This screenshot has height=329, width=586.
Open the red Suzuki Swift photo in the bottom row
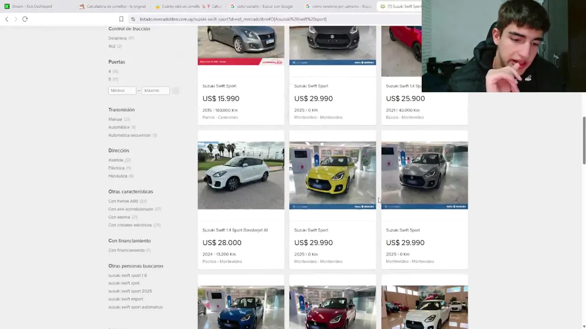click(x=332, y=307)
